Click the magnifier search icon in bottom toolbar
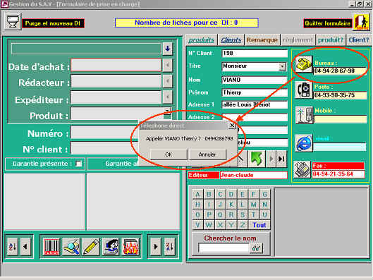The image size is (373, 280). [x=71, y=247]
